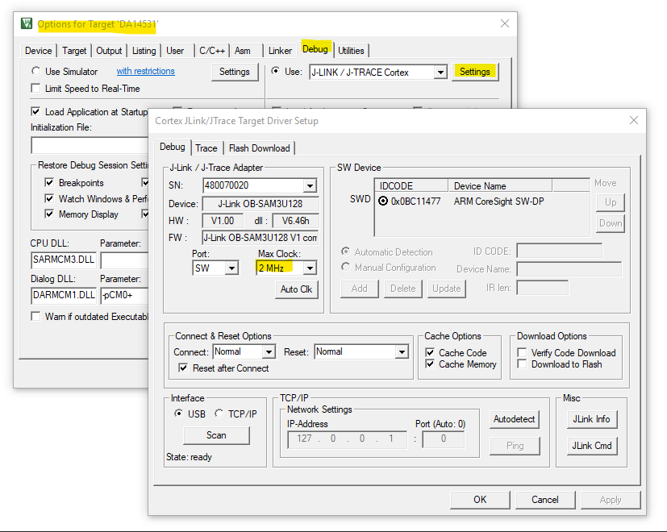Switch to the Device tab
The image size is (667, 532).
38,51
